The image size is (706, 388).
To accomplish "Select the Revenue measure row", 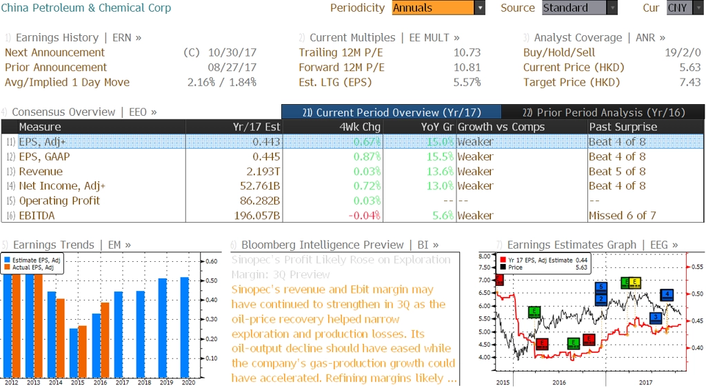I will click(x=352, y=172).
